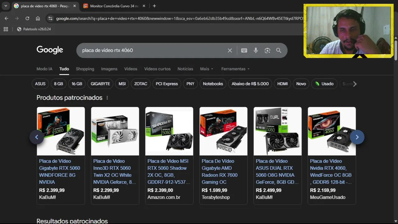Apply the ASUS filter chip
This screenshot has width=398, height=224.
(x=40, y=84)
